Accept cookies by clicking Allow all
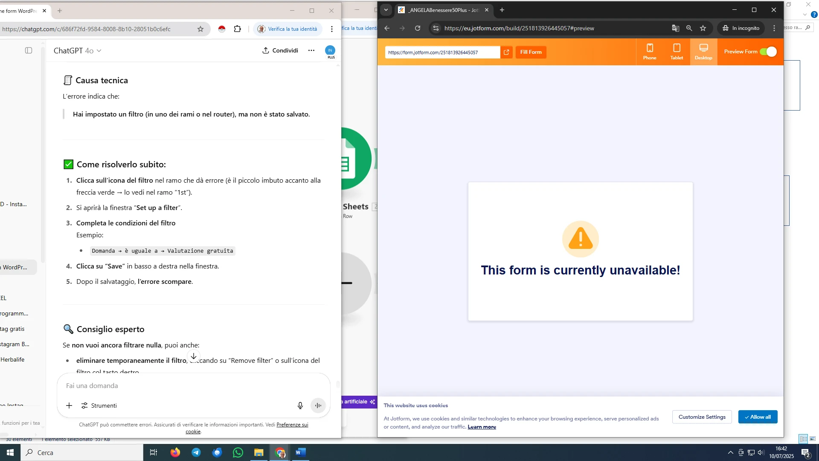Image resolution: width=819 pixels, height=461 pixels. [757, 417]
